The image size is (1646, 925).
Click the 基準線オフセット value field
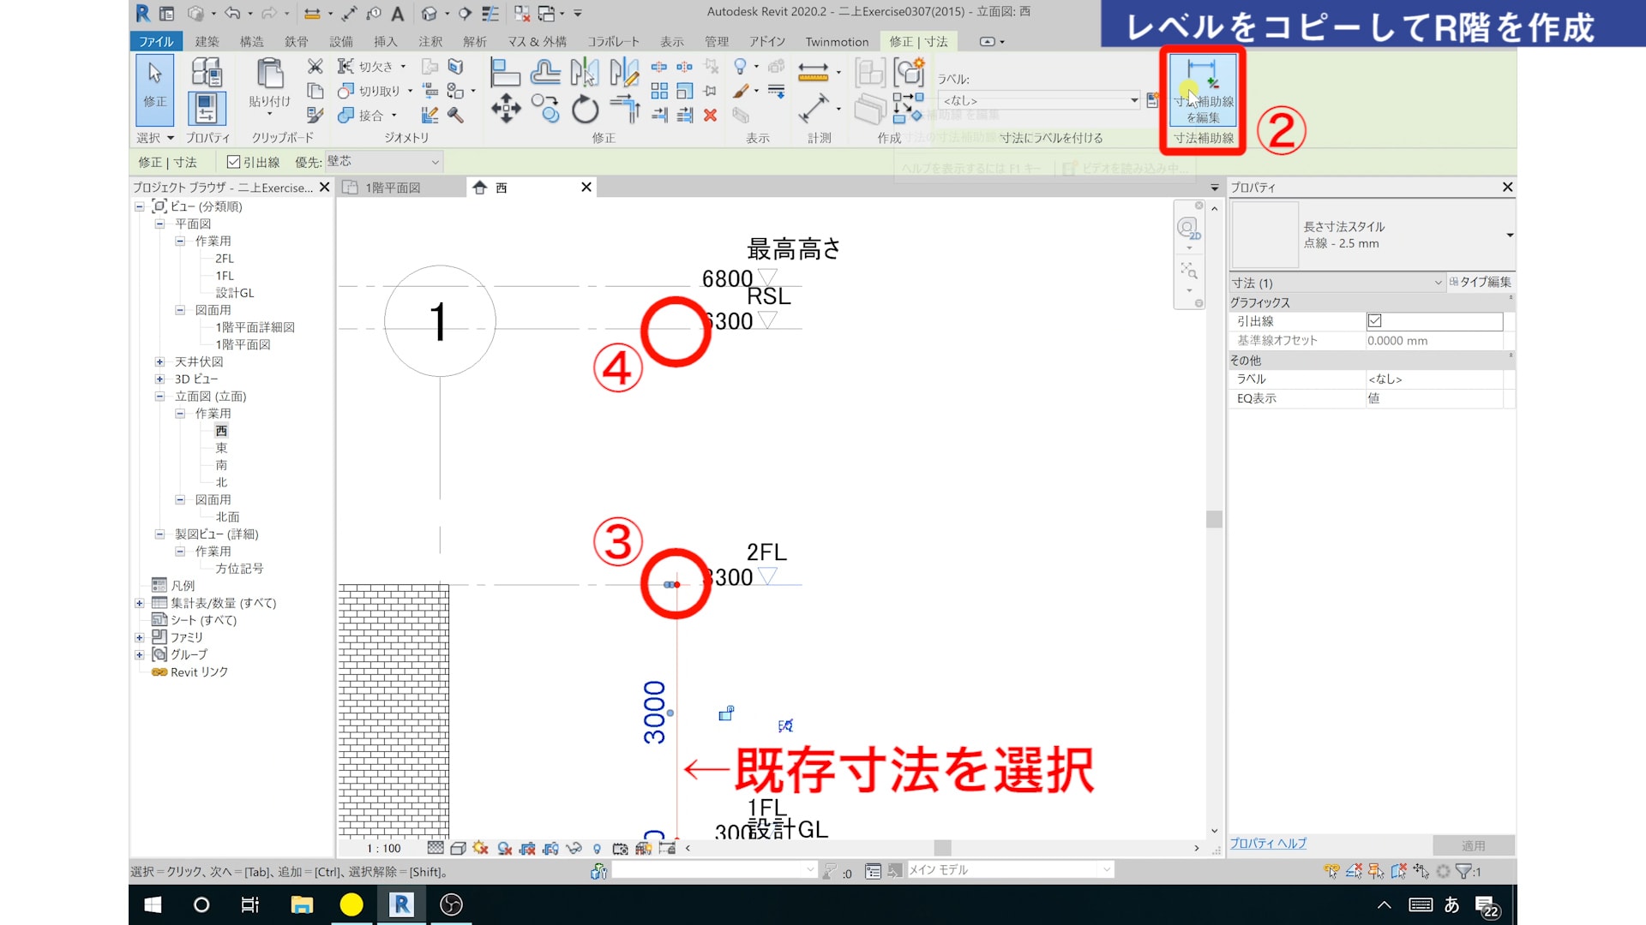point(1433,341)
